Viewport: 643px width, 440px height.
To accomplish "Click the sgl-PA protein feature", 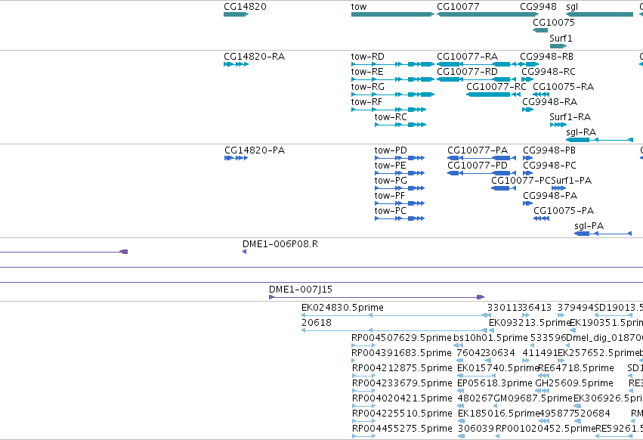I will [603, 234].
